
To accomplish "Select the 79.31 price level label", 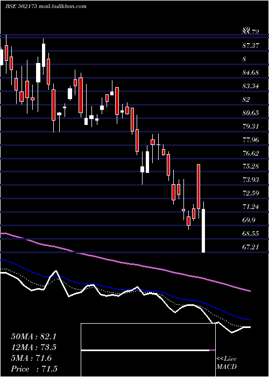I will click(251, 126).
